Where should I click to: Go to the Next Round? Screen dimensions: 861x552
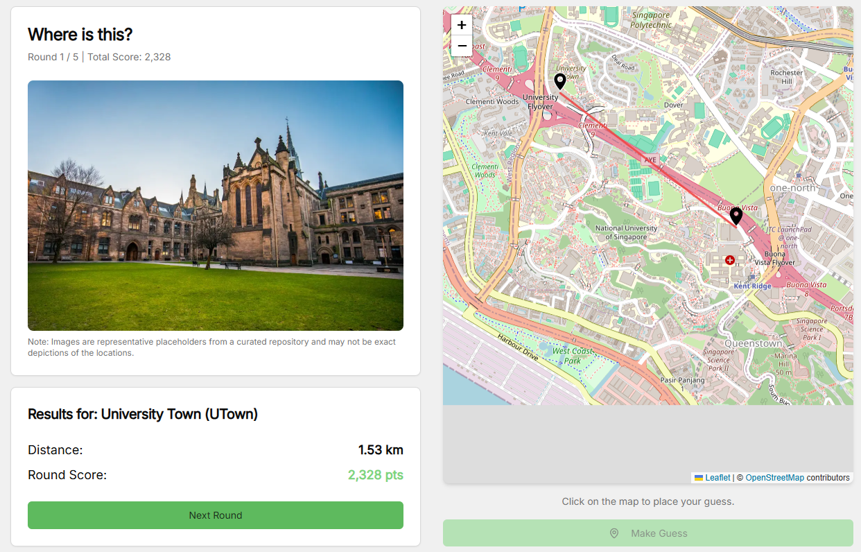click(216, 515)
